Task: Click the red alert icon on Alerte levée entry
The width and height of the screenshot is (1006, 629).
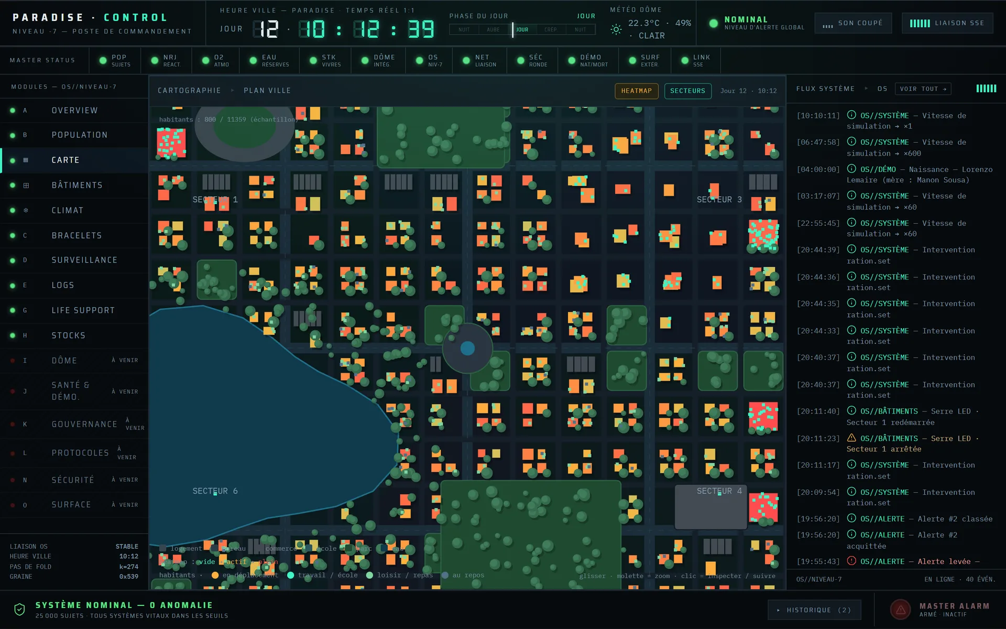Action: 851,561
